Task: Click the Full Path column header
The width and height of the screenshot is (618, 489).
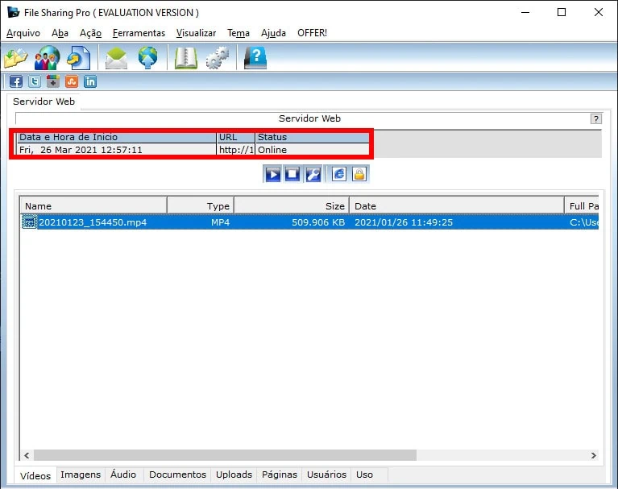Action: [x=582, y=205]
